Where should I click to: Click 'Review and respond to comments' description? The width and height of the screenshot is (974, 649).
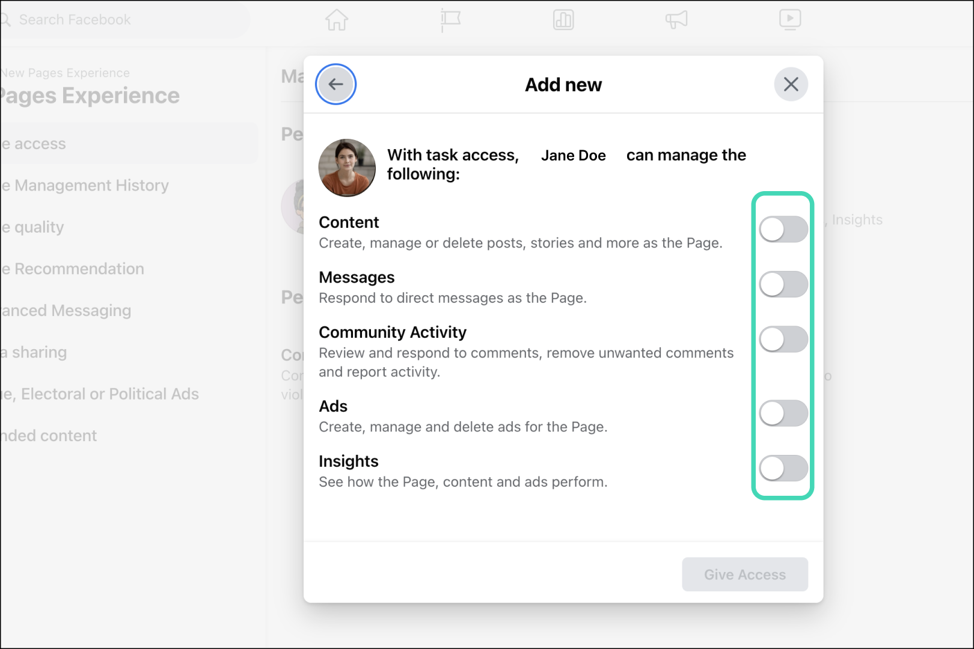coord(526,362)
